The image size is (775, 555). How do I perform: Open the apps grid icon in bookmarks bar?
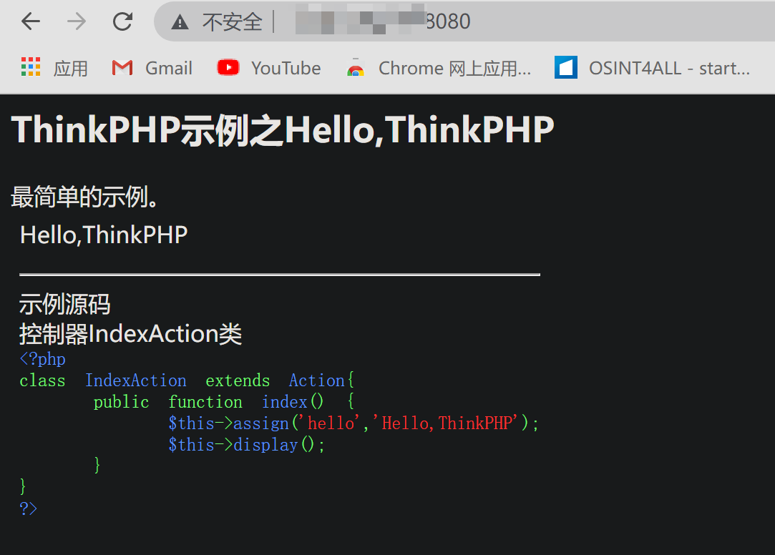pyautogui.click(x=31, y=67)
